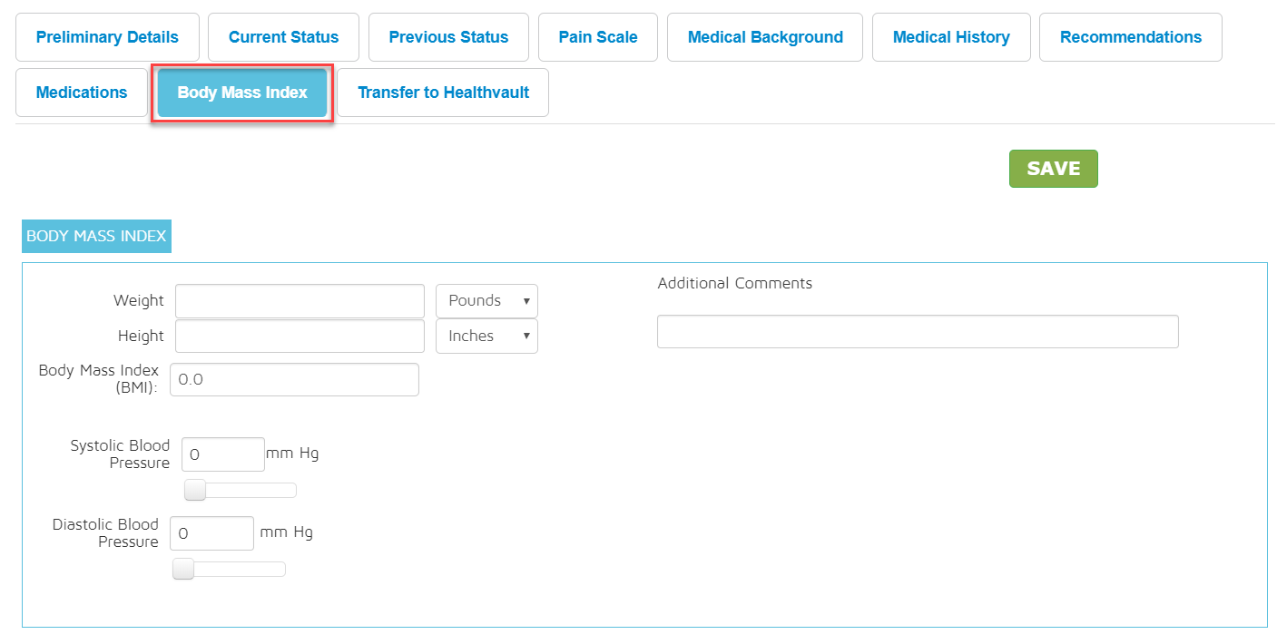The width and height of the screenshot is (1277, 644).
Task: Click the Weight input field
Action: click(300, 301)
